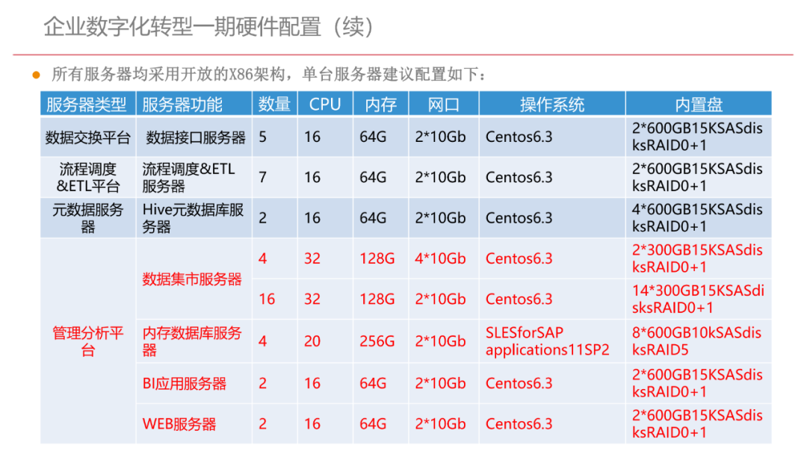Click the 数量 column header
This screenshot has width=807, height=454.
(273, 103)
